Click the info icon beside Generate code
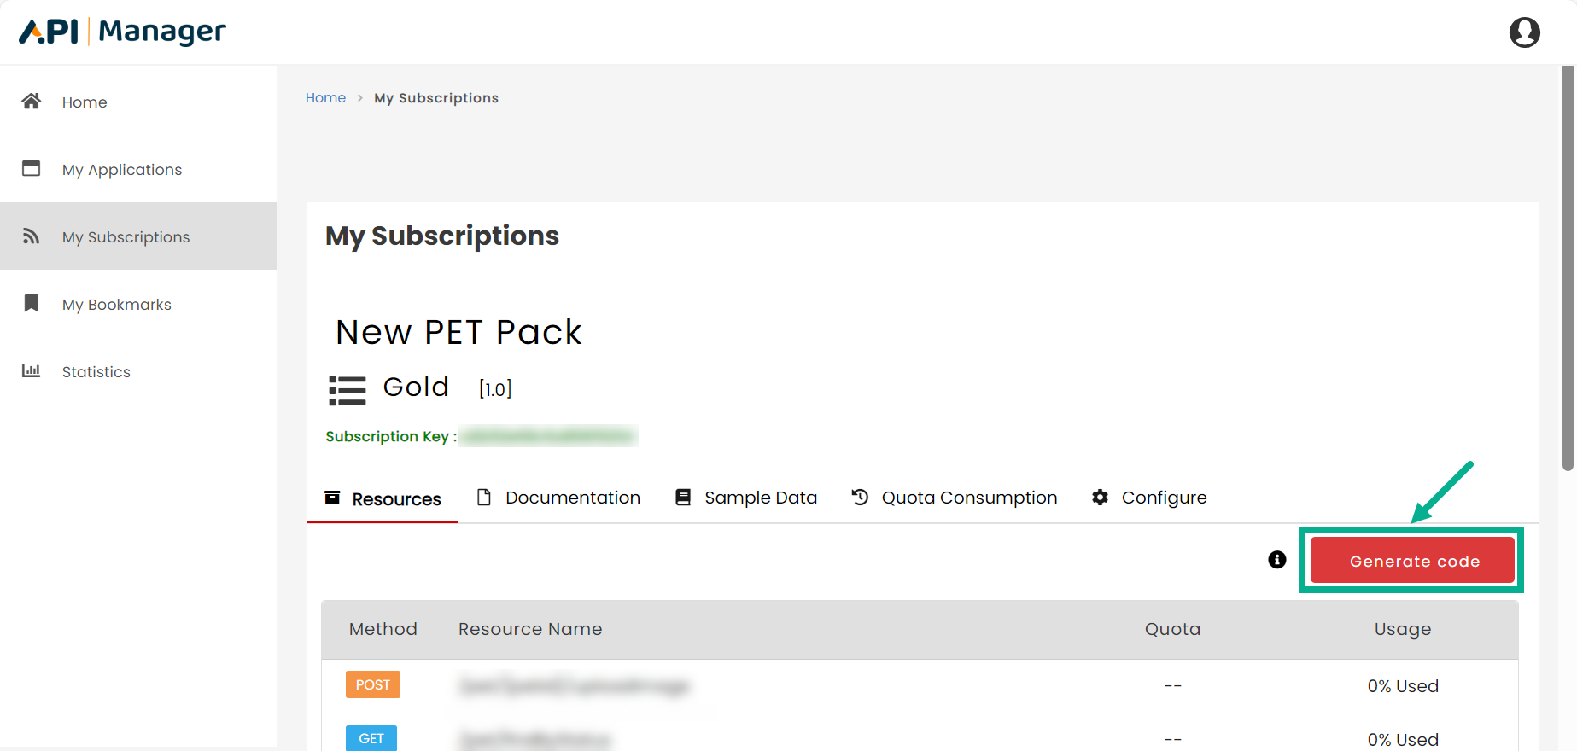The height and width of the screenshot is (751, 1577). click(x=1277, y=560)
